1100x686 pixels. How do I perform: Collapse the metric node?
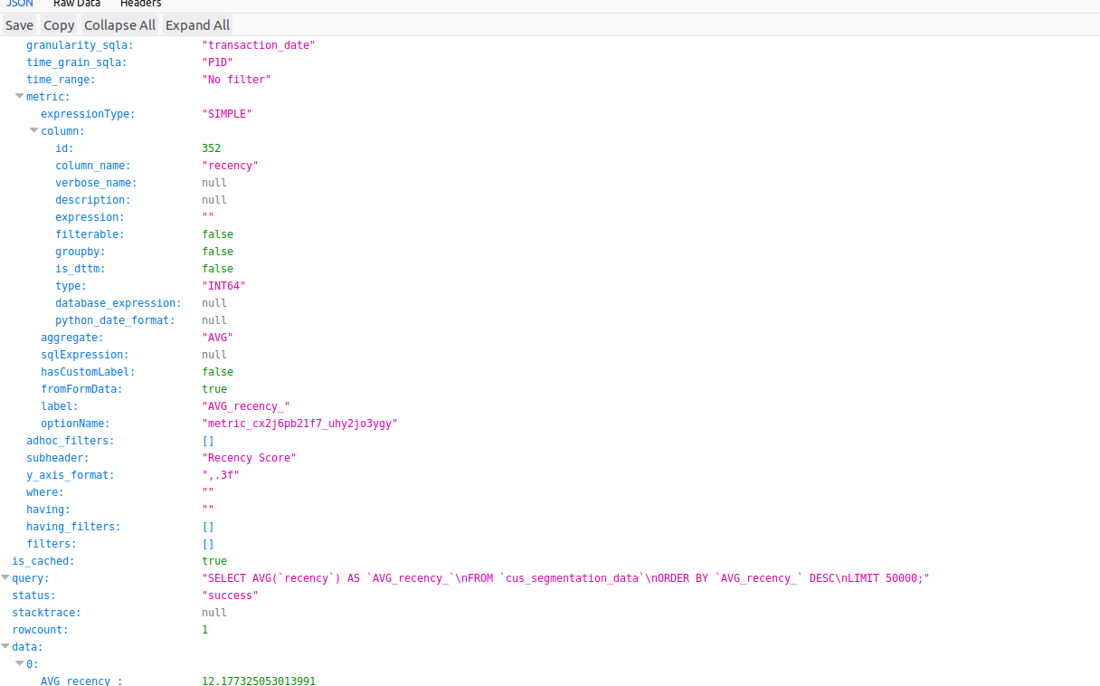[x=19, y=96]
